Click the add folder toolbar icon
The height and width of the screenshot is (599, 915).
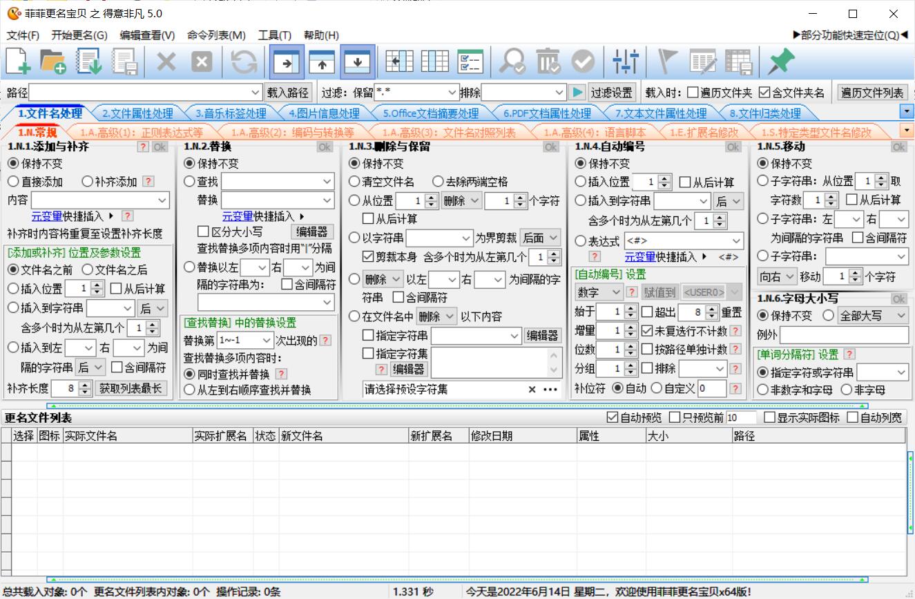[52, 62]
